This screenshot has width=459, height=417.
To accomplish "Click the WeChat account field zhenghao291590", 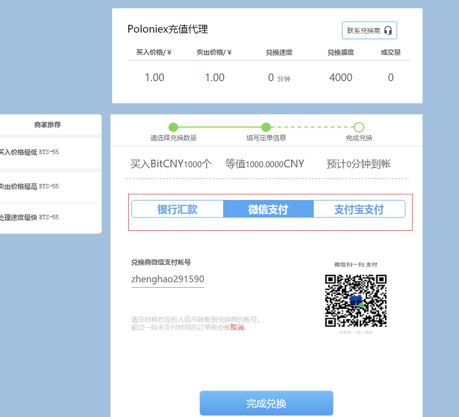I will [167, 279].
